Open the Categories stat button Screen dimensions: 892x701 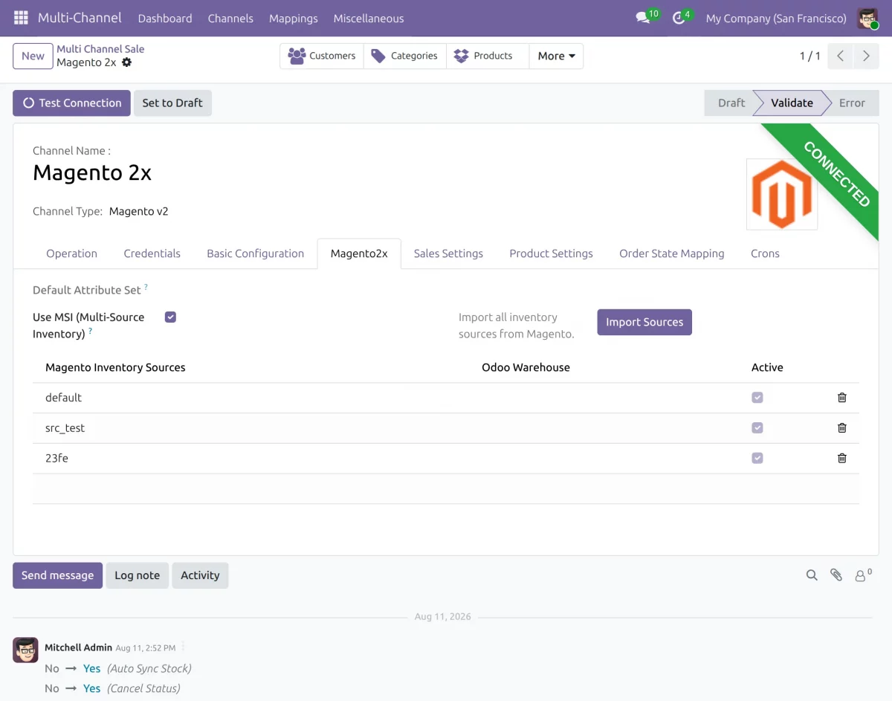[405, 56]
